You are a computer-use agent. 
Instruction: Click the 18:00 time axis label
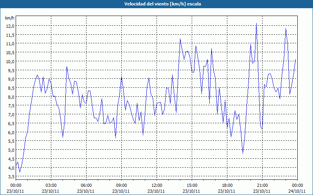[x=227, y=186]
